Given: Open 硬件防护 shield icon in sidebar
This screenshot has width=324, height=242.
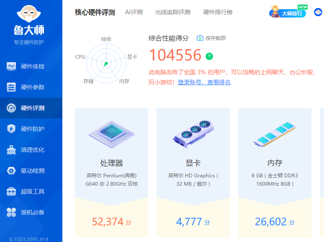Looking at the screenshot, I should tap(11, 129).
